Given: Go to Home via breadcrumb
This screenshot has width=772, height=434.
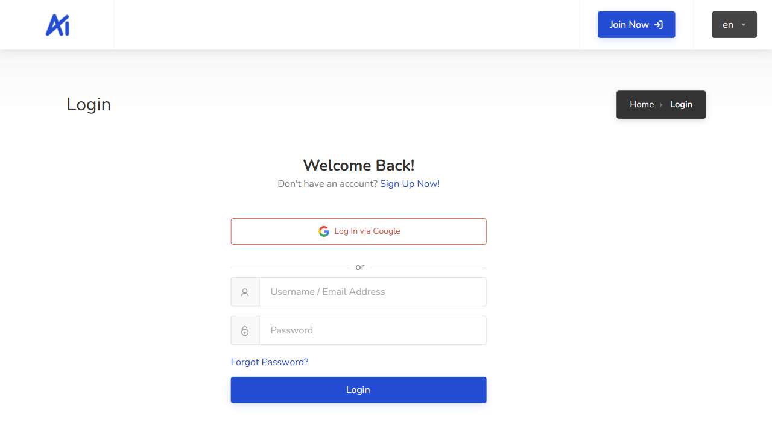Looking at the screenshot, I should [641, 104].
